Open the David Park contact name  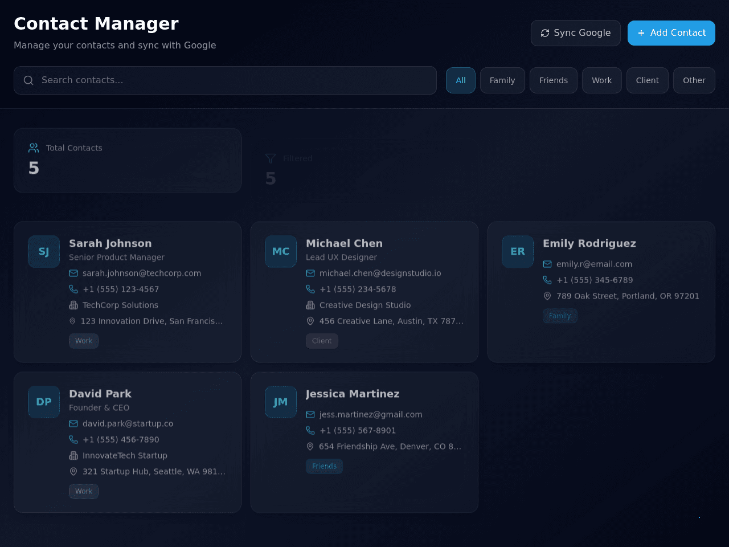point(100,394)
